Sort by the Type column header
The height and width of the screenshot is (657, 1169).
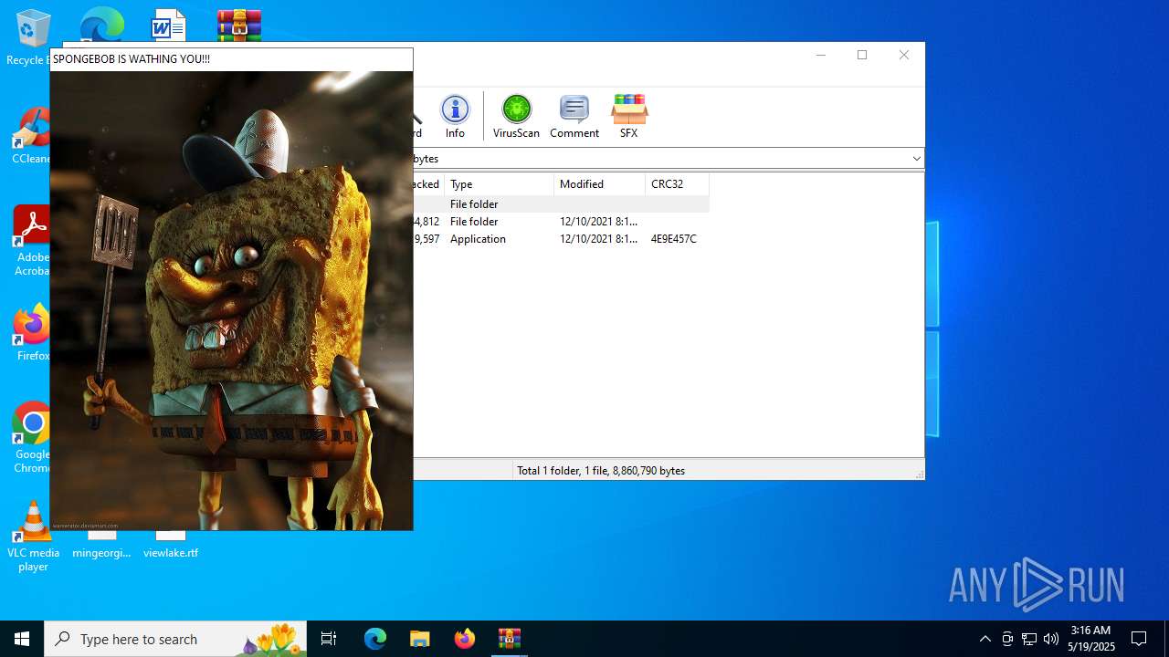[x=499, y=184]
